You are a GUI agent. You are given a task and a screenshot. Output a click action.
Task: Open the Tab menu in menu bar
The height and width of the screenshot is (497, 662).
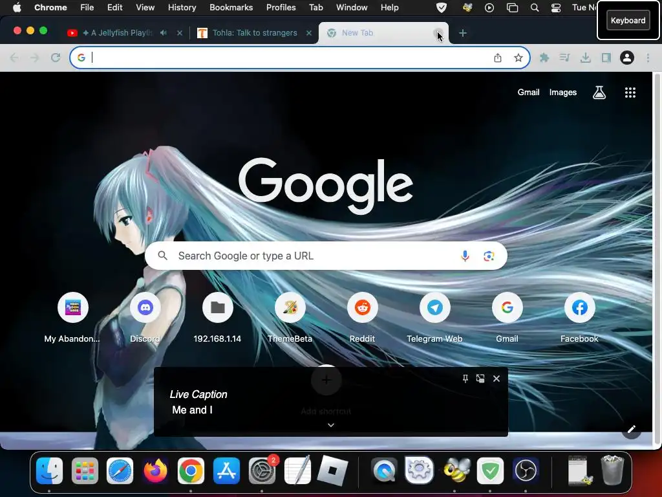315,7
